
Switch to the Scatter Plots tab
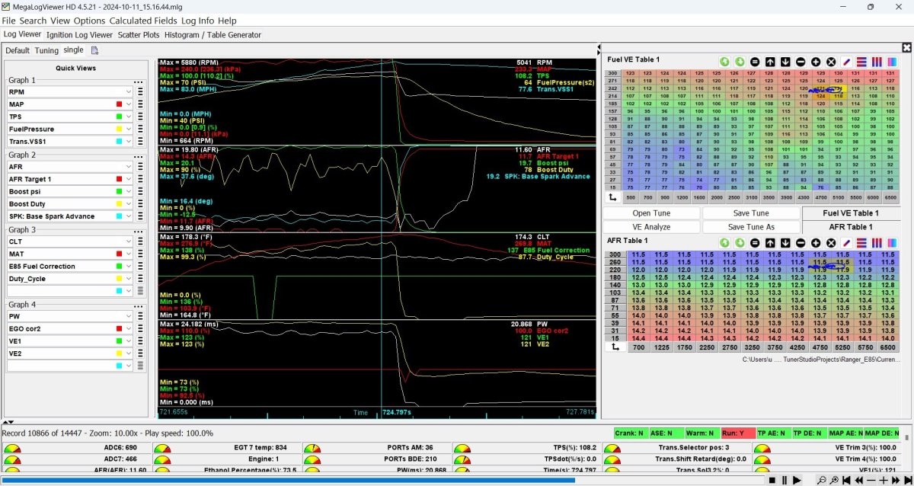139,34
